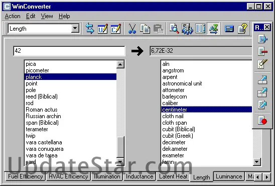This screenshot has width=275, height=186.
Task: Select the Length tab
Action: point(202,177)
